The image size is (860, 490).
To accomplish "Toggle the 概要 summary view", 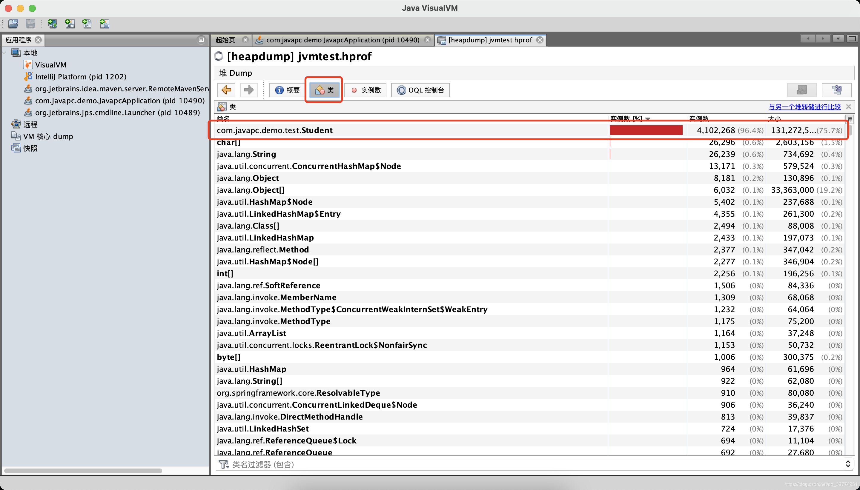I will (287, 90).
